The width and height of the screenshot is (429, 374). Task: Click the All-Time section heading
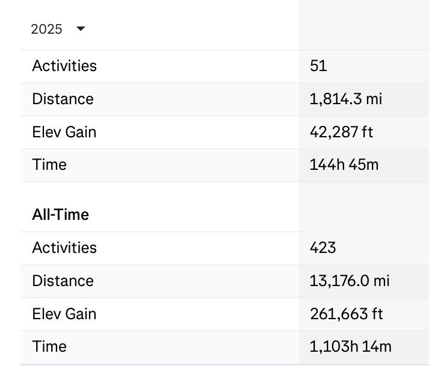[60, 215]
